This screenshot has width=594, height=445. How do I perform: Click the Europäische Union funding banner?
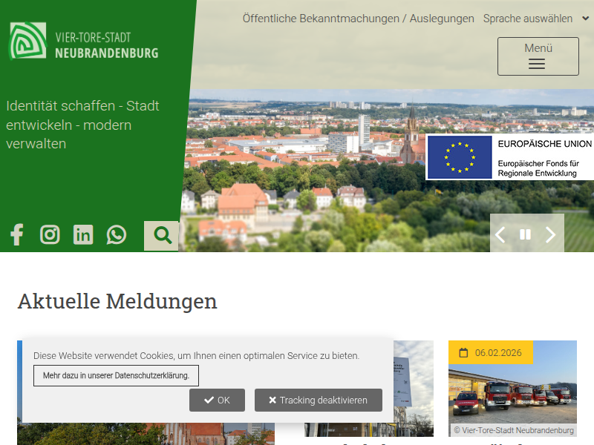pos(510,157)
